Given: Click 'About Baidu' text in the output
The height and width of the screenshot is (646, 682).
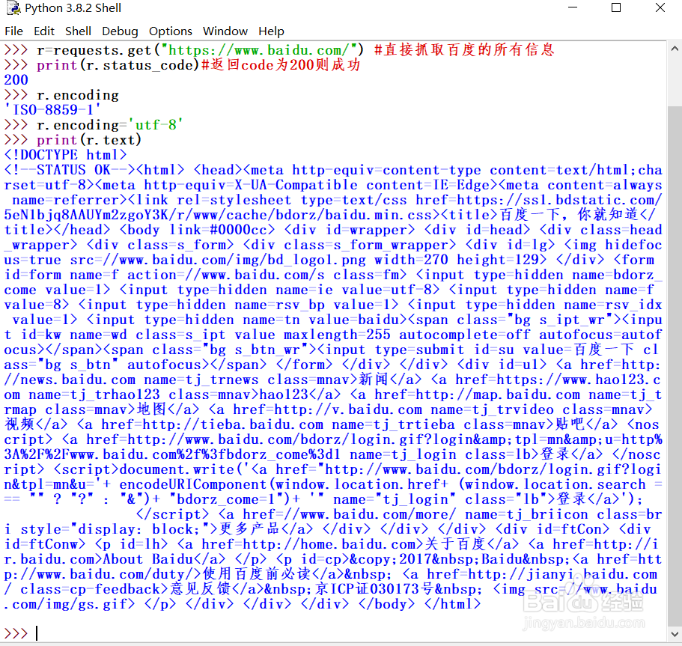Looking at the screenshot, I should tap(147, 559).
